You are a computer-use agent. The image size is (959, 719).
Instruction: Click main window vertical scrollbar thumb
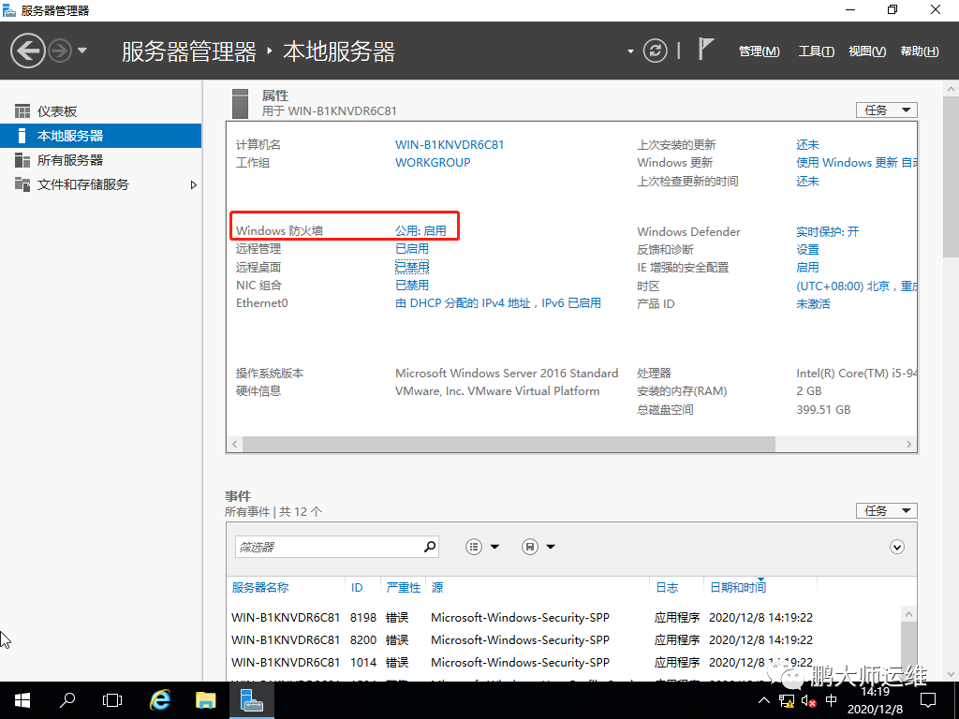point(951,177)
